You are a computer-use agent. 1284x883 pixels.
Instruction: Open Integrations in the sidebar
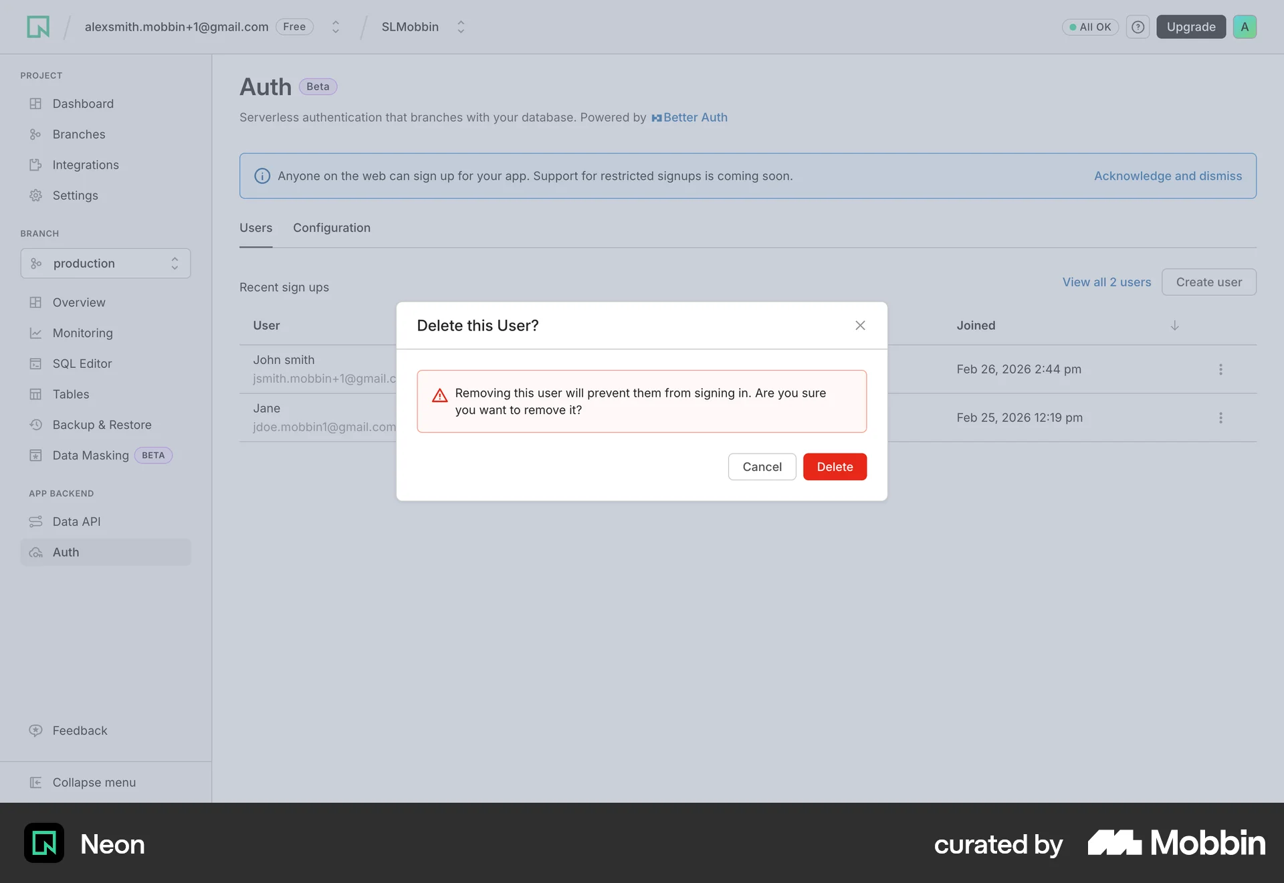(106, 165)
